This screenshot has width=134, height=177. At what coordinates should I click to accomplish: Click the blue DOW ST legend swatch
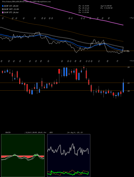tap(3, 6)
